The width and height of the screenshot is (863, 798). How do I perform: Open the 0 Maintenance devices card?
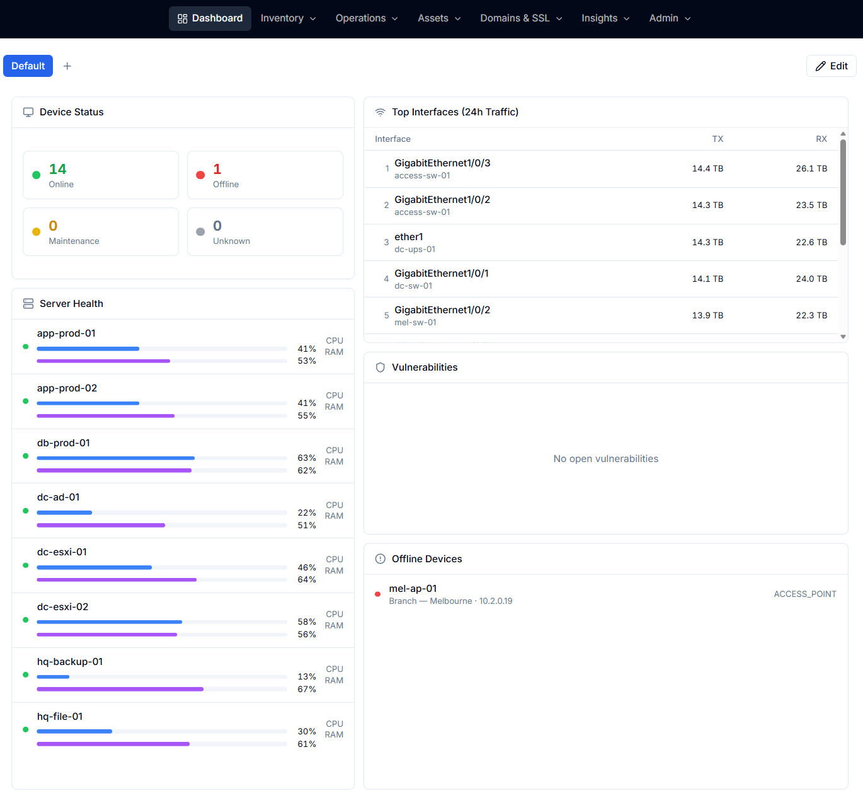click(101, 232)
